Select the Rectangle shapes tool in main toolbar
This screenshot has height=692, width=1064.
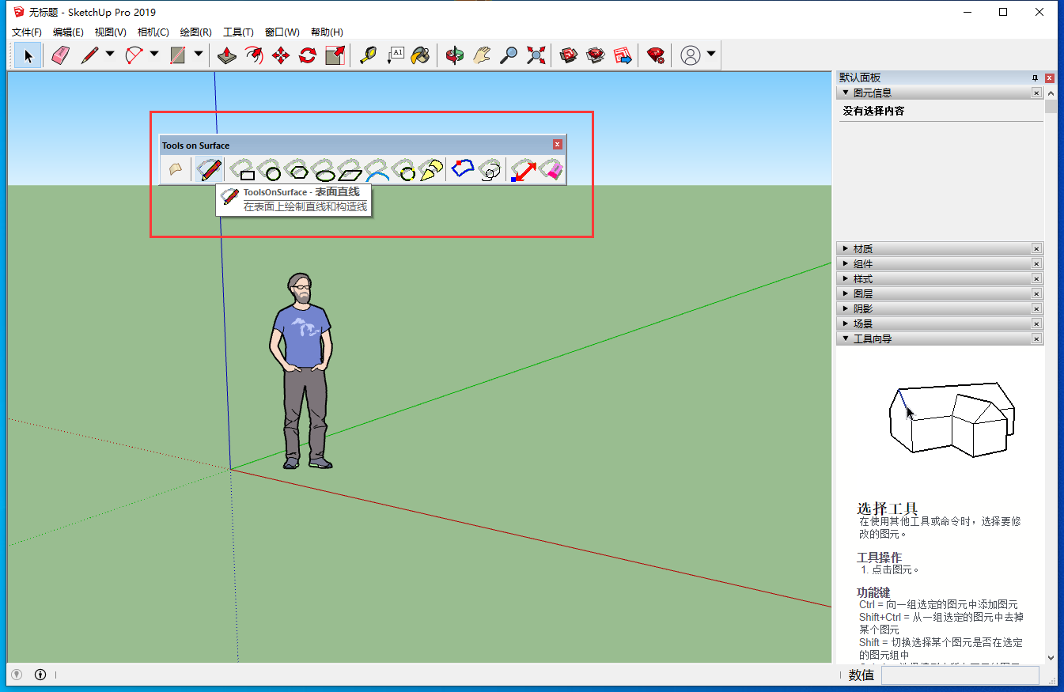(x=178, y=55)
